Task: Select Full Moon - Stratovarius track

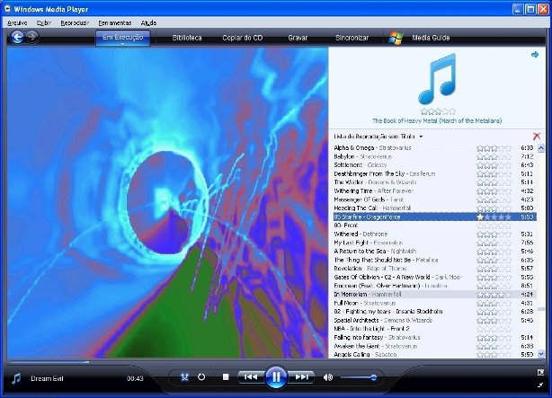Action: 435,303
